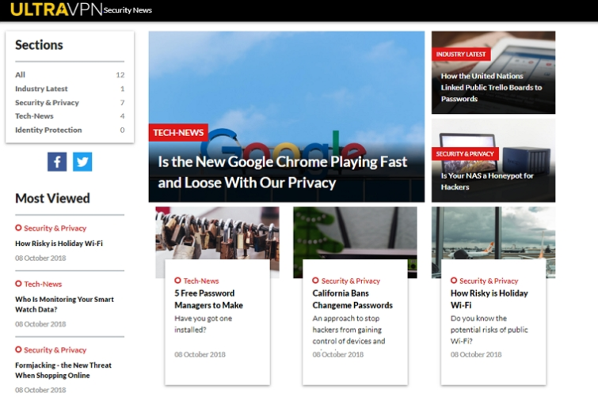Image resolution: width=598 pixels, height=397 pixels.
Task: Click airport photo on Holiday Wi-Fi card
Action: click(x=493, y=233)
